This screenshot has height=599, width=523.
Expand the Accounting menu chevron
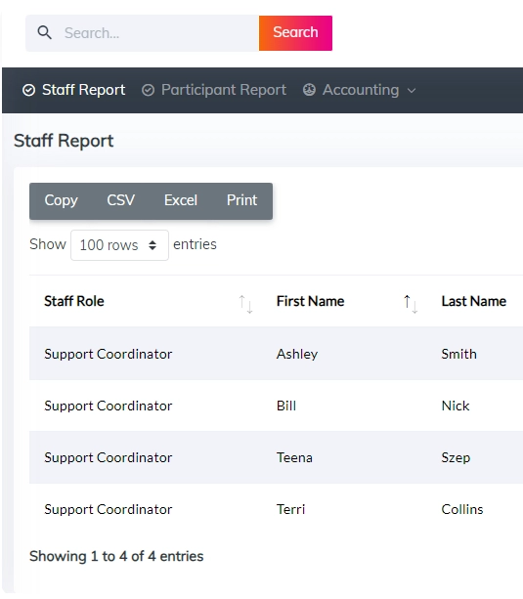pyautogui.click(x=412, y=91)
